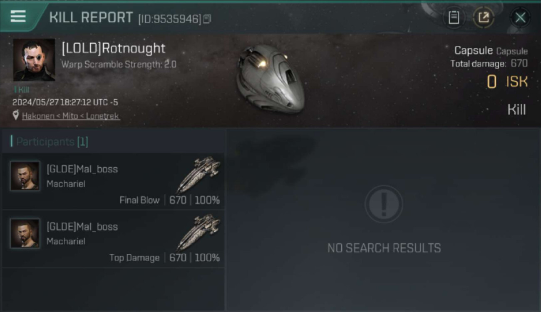Open Rotnought's character portrait
Viewport: 541px width, 312px height.
point(34,60)
